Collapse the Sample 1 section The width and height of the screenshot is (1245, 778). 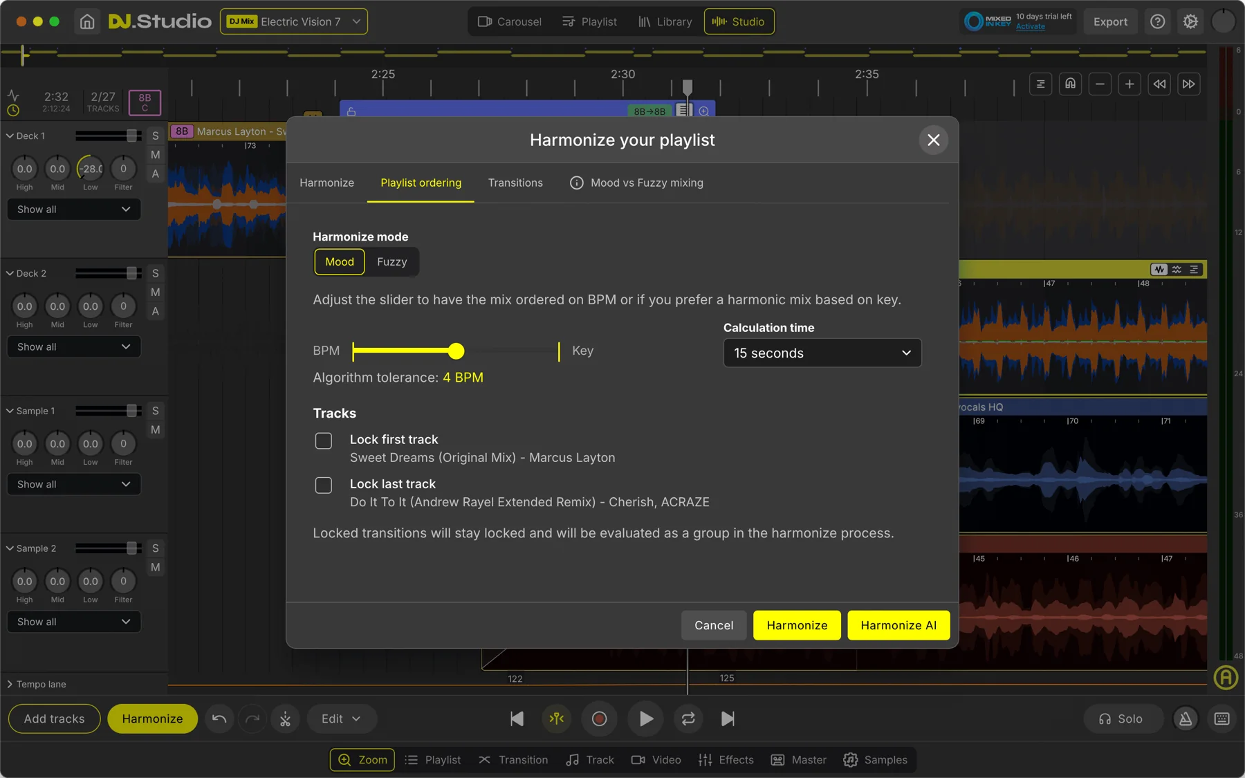(10, 411)
